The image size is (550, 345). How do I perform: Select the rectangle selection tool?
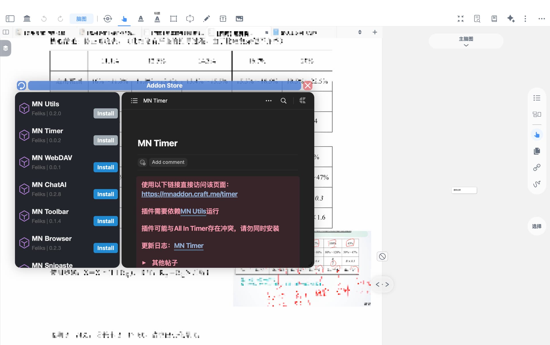(173, 19)
